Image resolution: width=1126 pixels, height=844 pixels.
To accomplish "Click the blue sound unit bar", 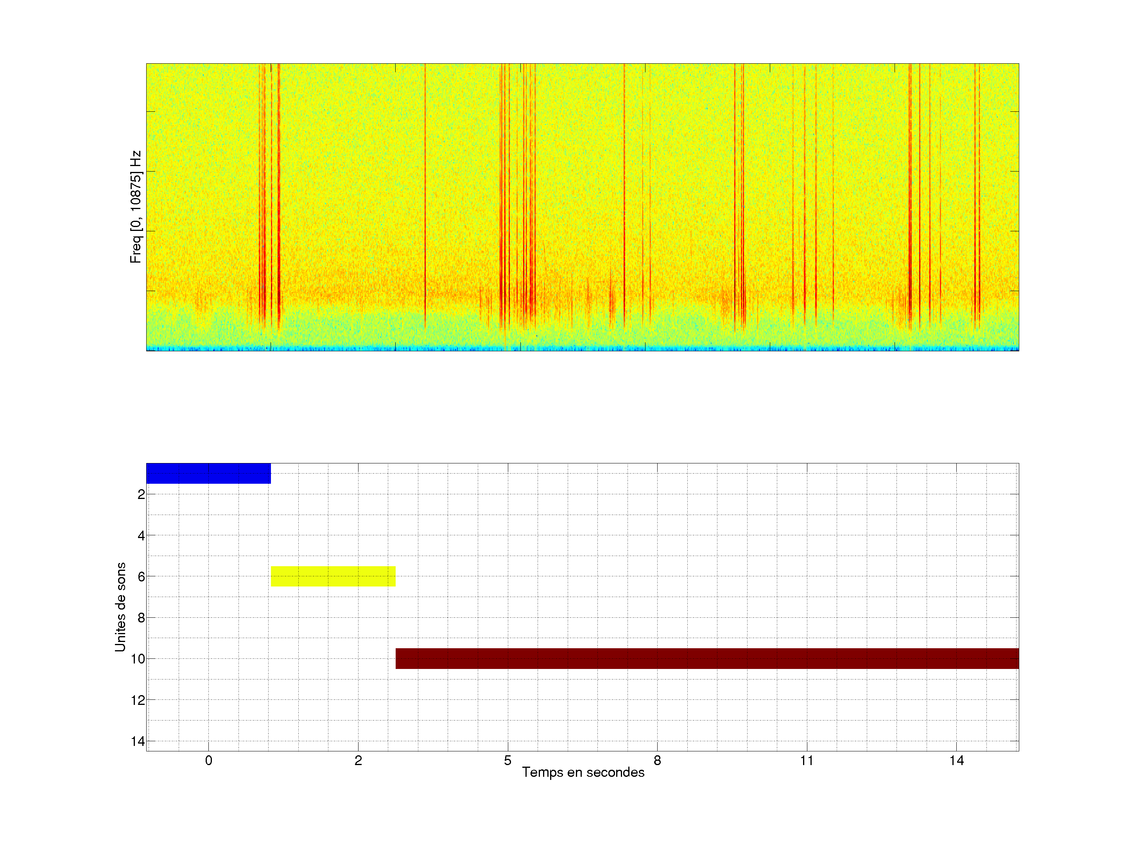I will tap(208, 473).
